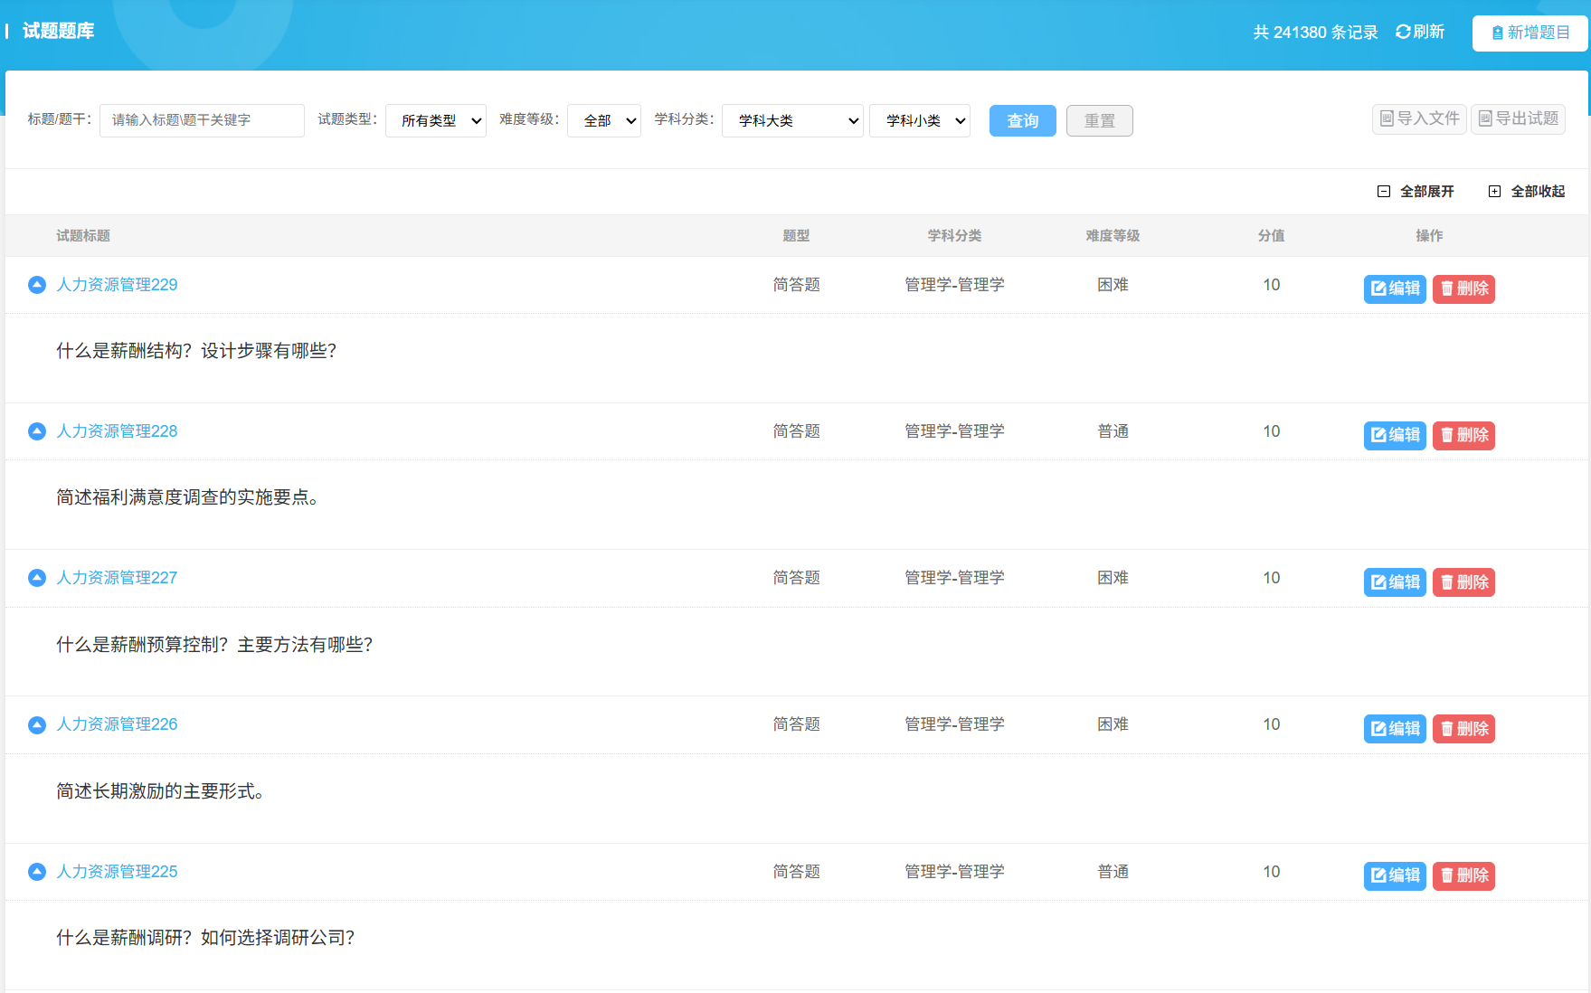Open the 学科大类 subject dropdown
This screenshot has width=1591, height=993.
(x=792, y=120)
